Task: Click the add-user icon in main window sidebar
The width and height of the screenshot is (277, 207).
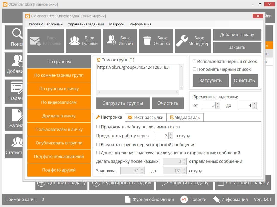Action: [17, 61]
